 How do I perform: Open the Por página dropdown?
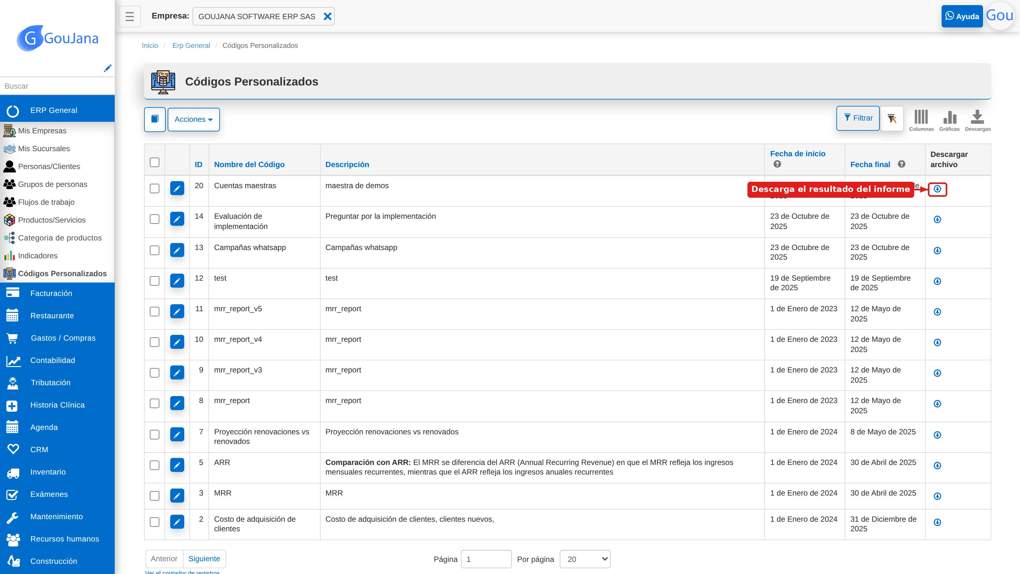(585, 559)
